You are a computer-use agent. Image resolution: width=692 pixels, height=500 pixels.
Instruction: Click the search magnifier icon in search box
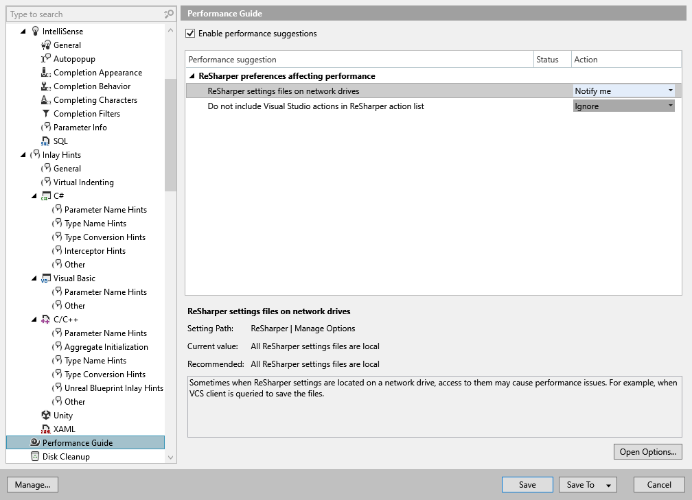pos(169,14)
